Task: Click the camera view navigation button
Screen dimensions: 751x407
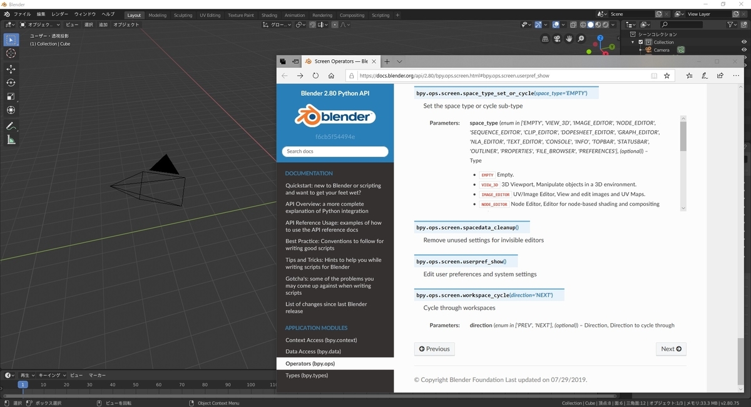Action: (556, 38)
